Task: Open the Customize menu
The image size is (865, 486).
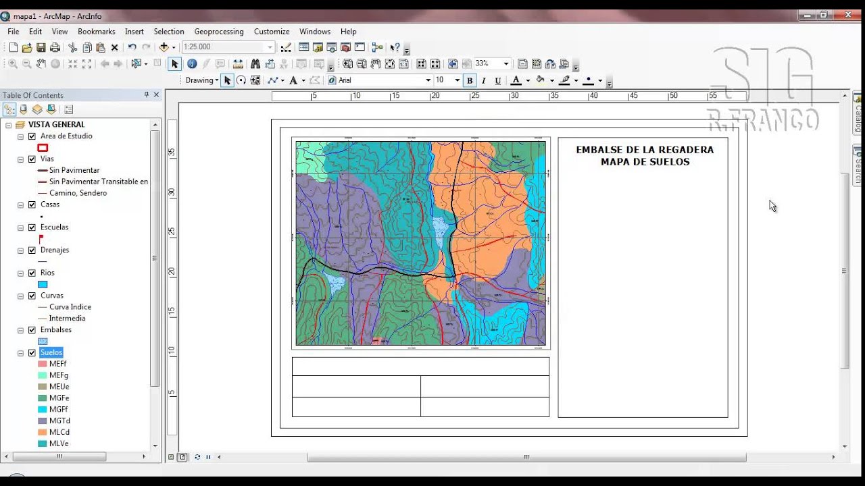Action: pyautogui.click(x=272, y=32)
